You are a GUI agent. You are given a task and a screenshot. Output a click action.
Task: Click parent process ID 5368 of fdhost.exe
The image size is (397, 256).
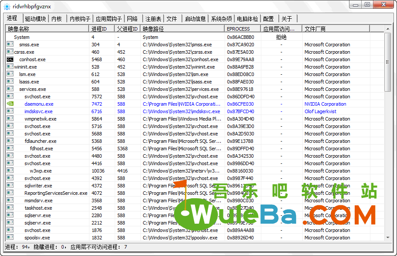pos(123,149)
